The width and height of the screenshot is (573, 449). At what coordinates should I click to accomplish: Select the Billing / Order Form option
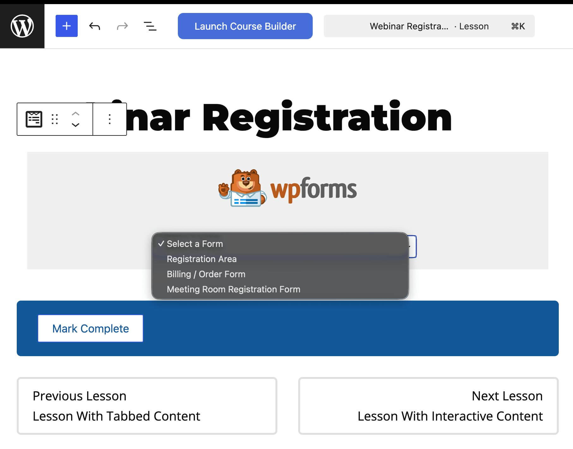point(280,274)
